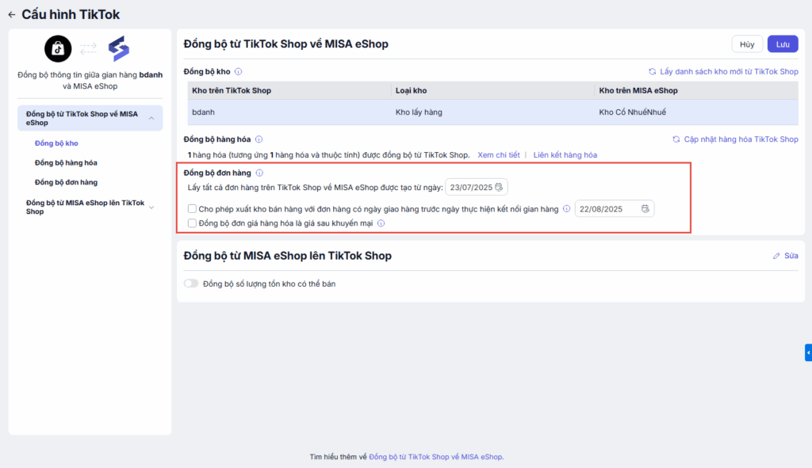Show info for xuất kho bán hàng option

(566, 209)
